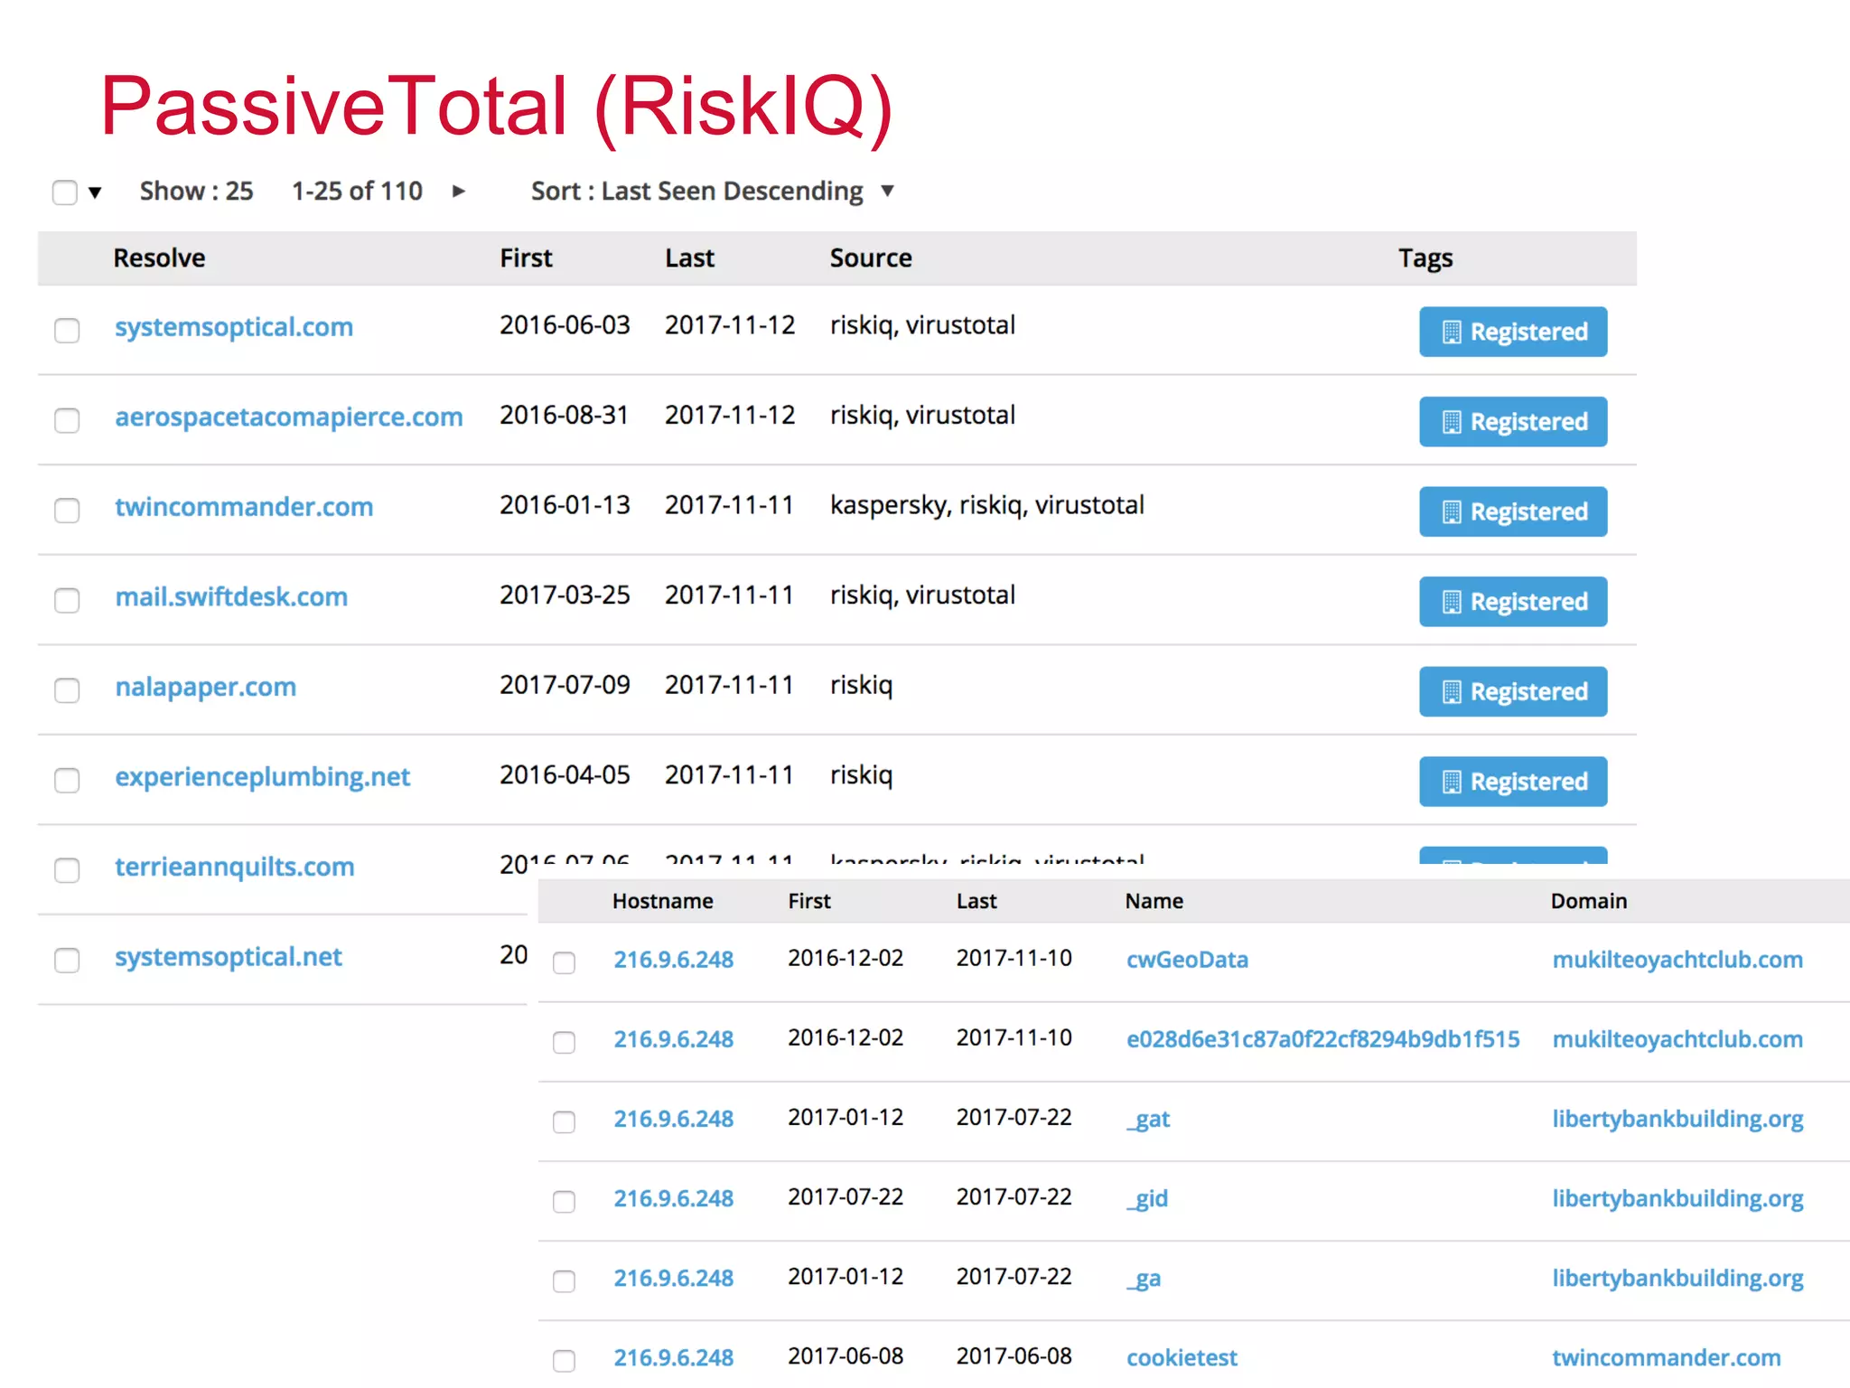Viewport: 1850px width, 1388px height.
Task: Open libertybankbuilding.org in _gat row
Action: [x=1677, y=1119]
